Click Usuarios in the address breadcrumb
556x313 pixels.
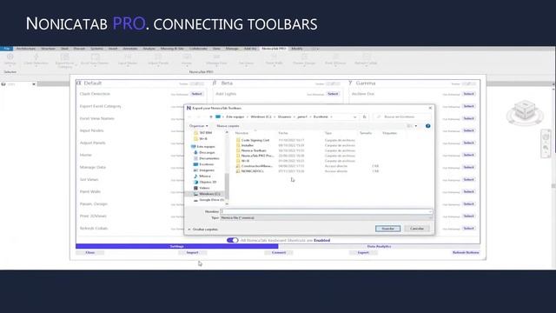(x=284, y=117)
